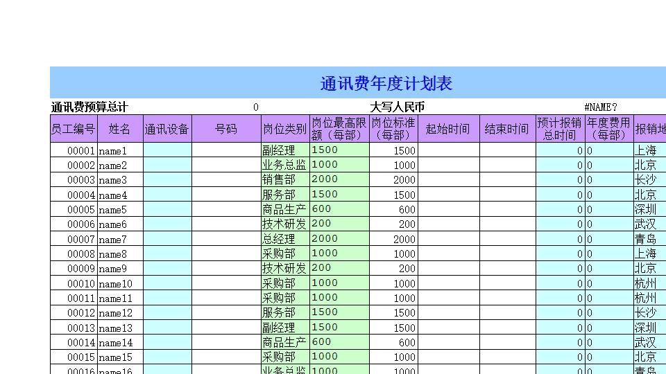This screenshot has width=666, height=374.
Task: Select the 通讯费预算总计 label cell
Action: pos(89,107)
